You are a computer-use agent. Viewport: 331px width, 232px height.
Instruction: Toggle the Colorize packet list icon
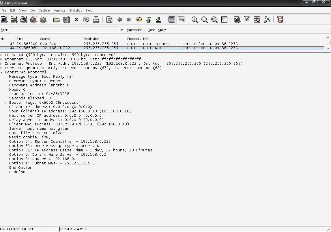pyautogui.click(x=171, y=20)
